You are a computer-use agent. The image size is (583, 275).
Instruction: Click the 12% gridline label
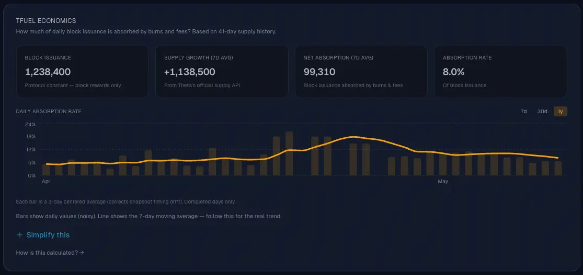(30, 150)
